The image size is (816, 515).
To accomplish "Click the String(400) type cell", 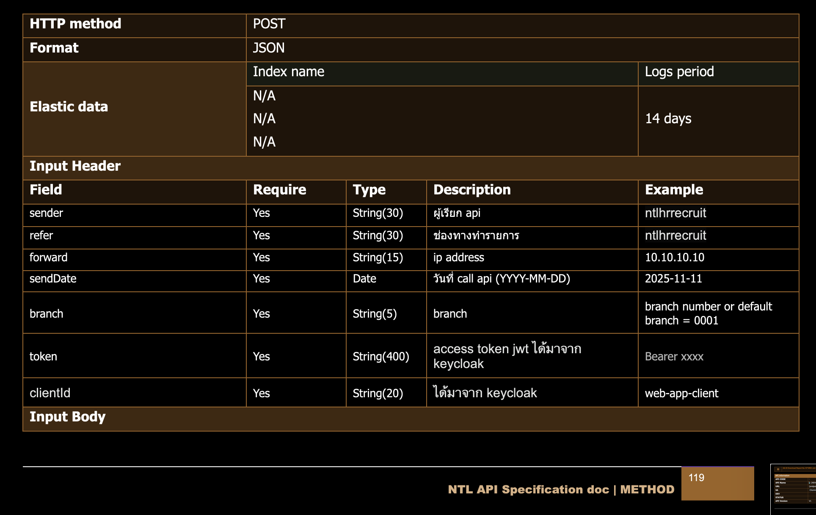I will pos(381,357).
